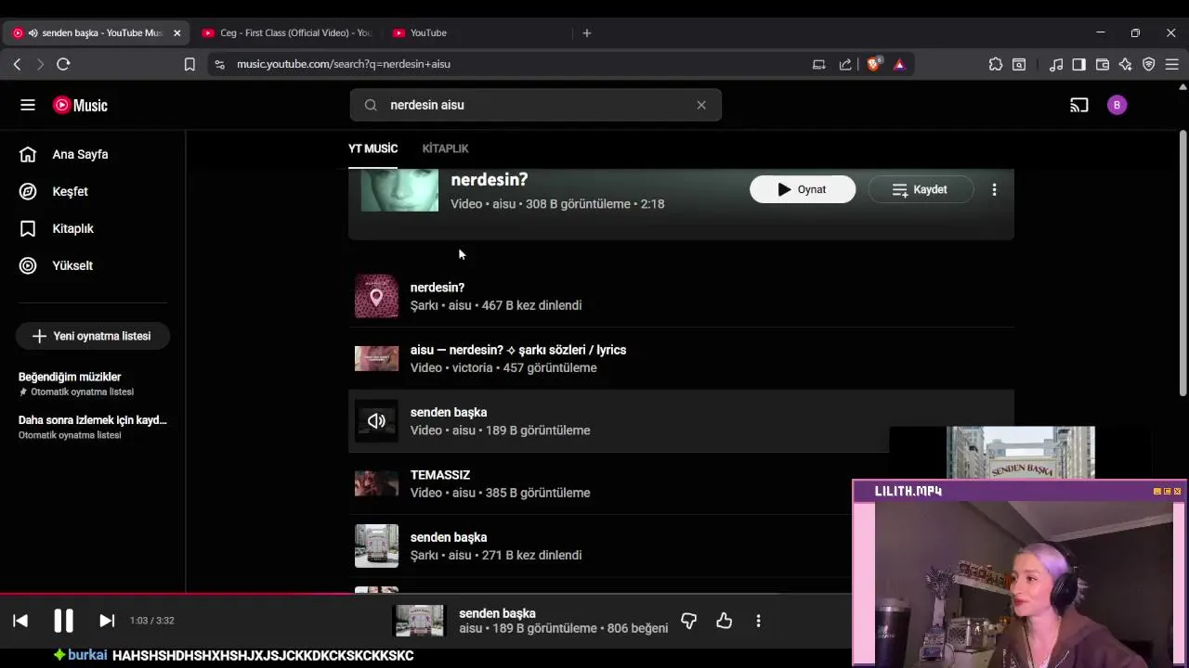The height and width of the screenshot is (668, 1189).
Task: Select nerdesin? song with 467 B plays
Action: pos(681,296)
